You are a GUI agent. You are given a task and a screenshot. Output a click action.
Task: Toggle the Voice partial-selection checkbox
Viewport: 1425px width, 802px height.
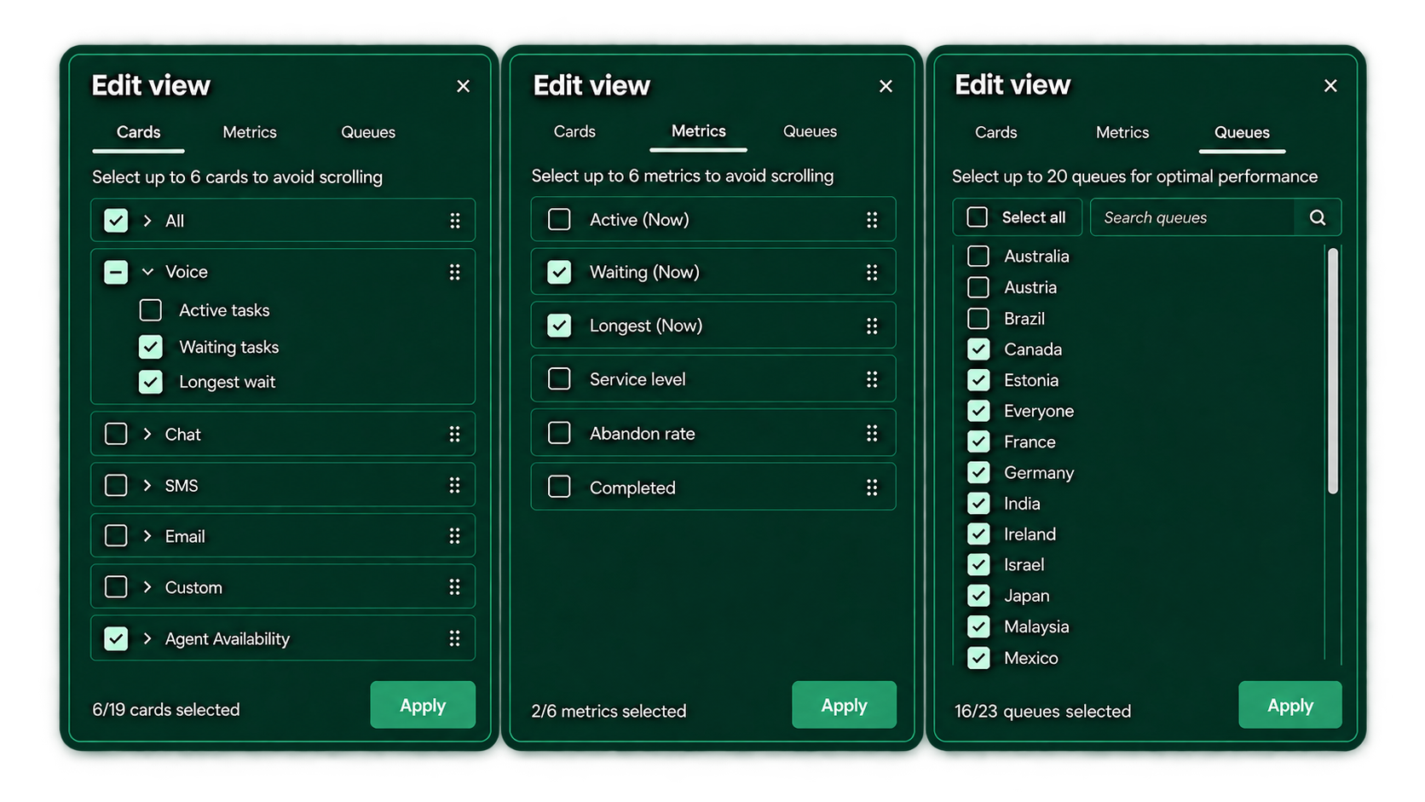click(x=116, y=272)
